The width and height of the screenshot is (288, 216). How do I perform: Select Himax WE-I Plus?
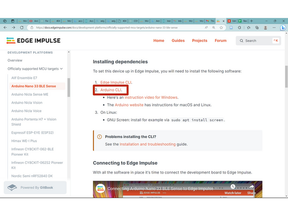(24, 141)
